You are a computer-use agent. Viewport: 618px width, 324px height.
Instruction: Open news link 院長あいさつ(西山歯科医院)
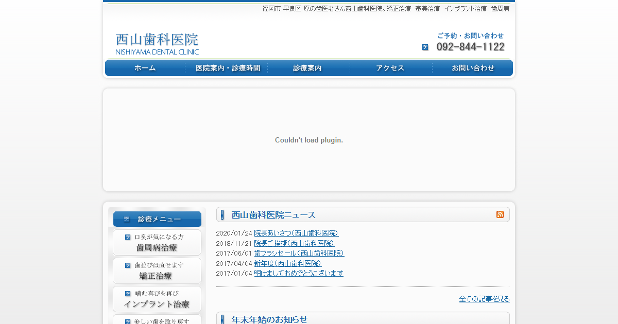296,233
